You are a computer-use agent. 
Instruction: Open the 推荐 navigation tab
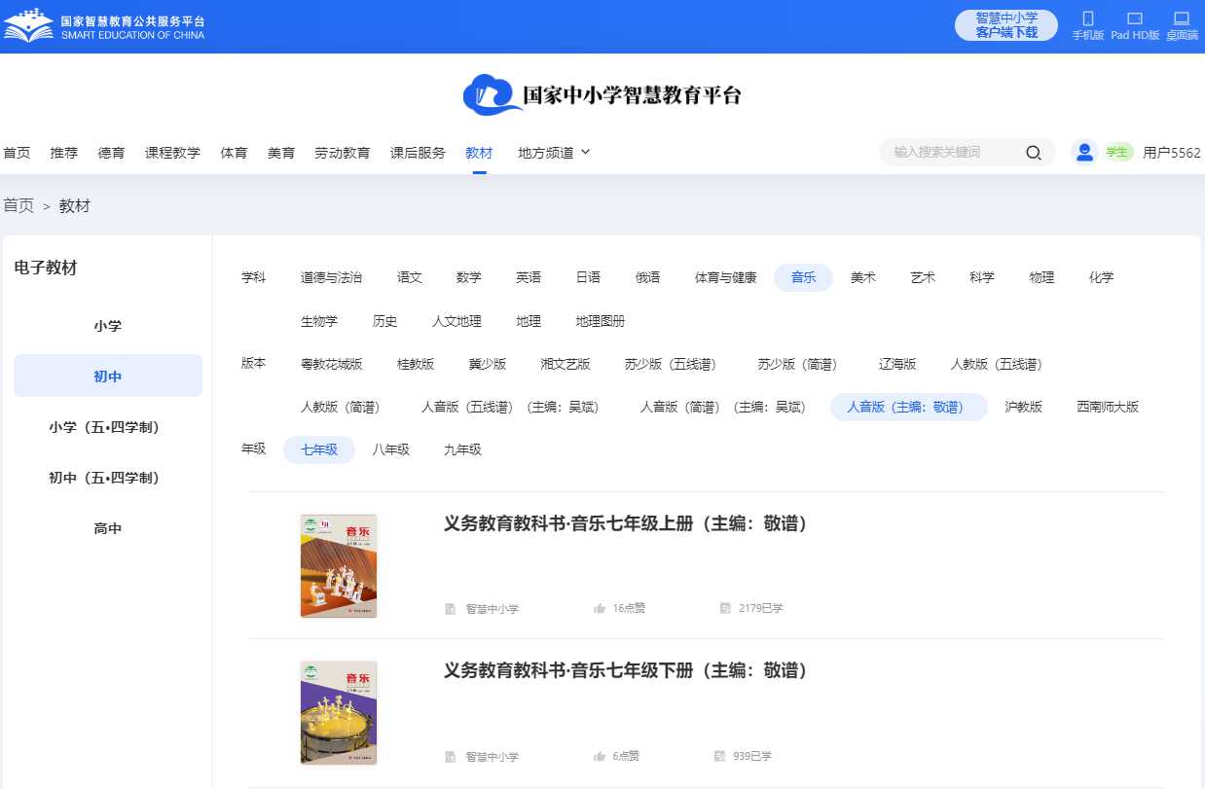click(x=64, y=153)
